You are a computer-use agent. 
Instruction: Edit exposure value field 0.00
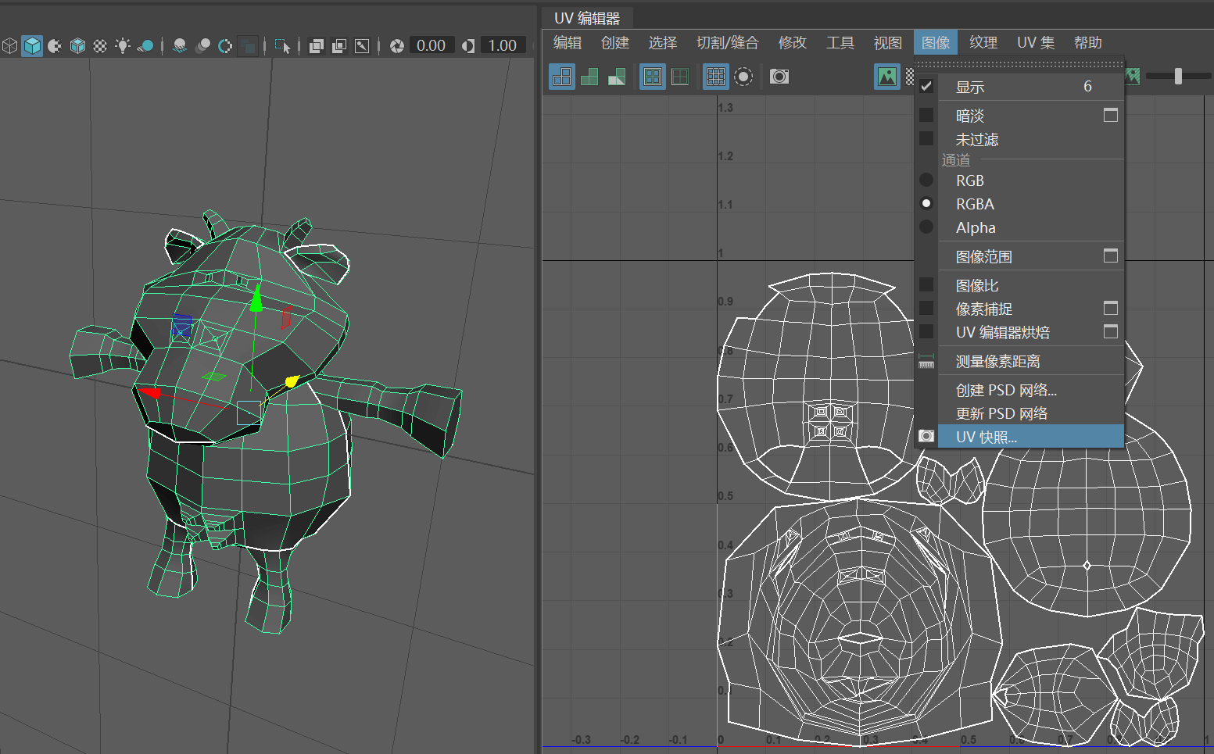tap(432, 45)
